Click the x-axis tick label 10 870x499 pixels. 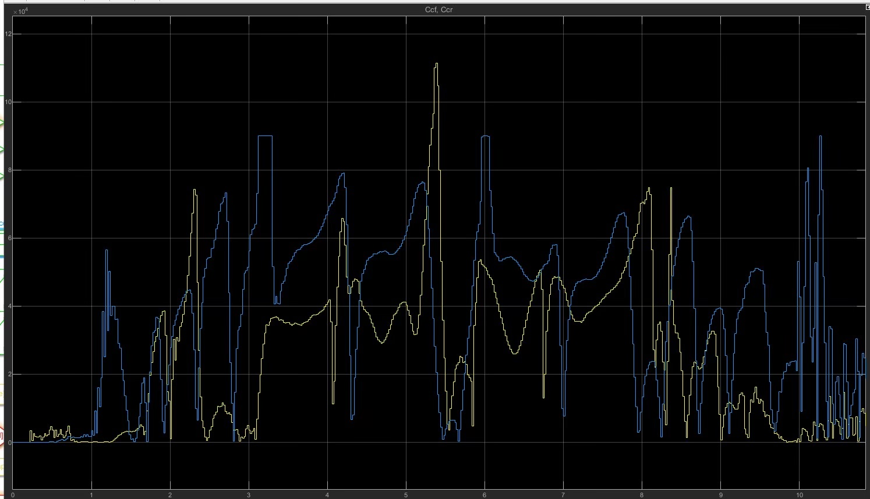coord(800,495)
